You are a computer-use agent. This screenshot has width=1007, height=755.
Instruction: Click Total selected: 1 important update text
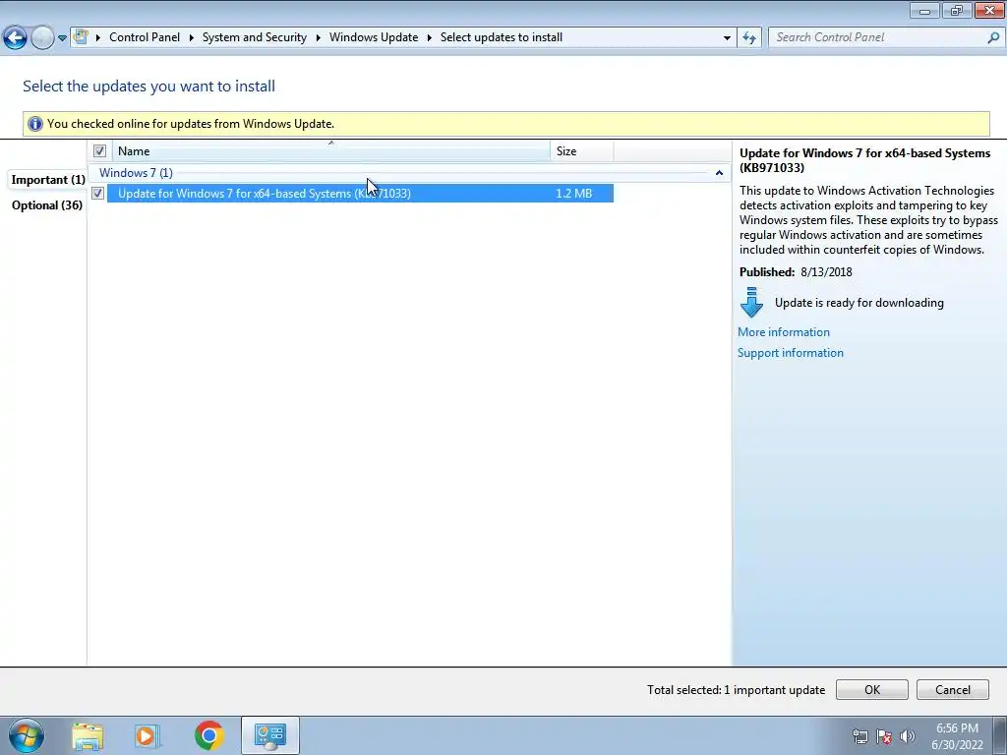(x=736, y=690)
